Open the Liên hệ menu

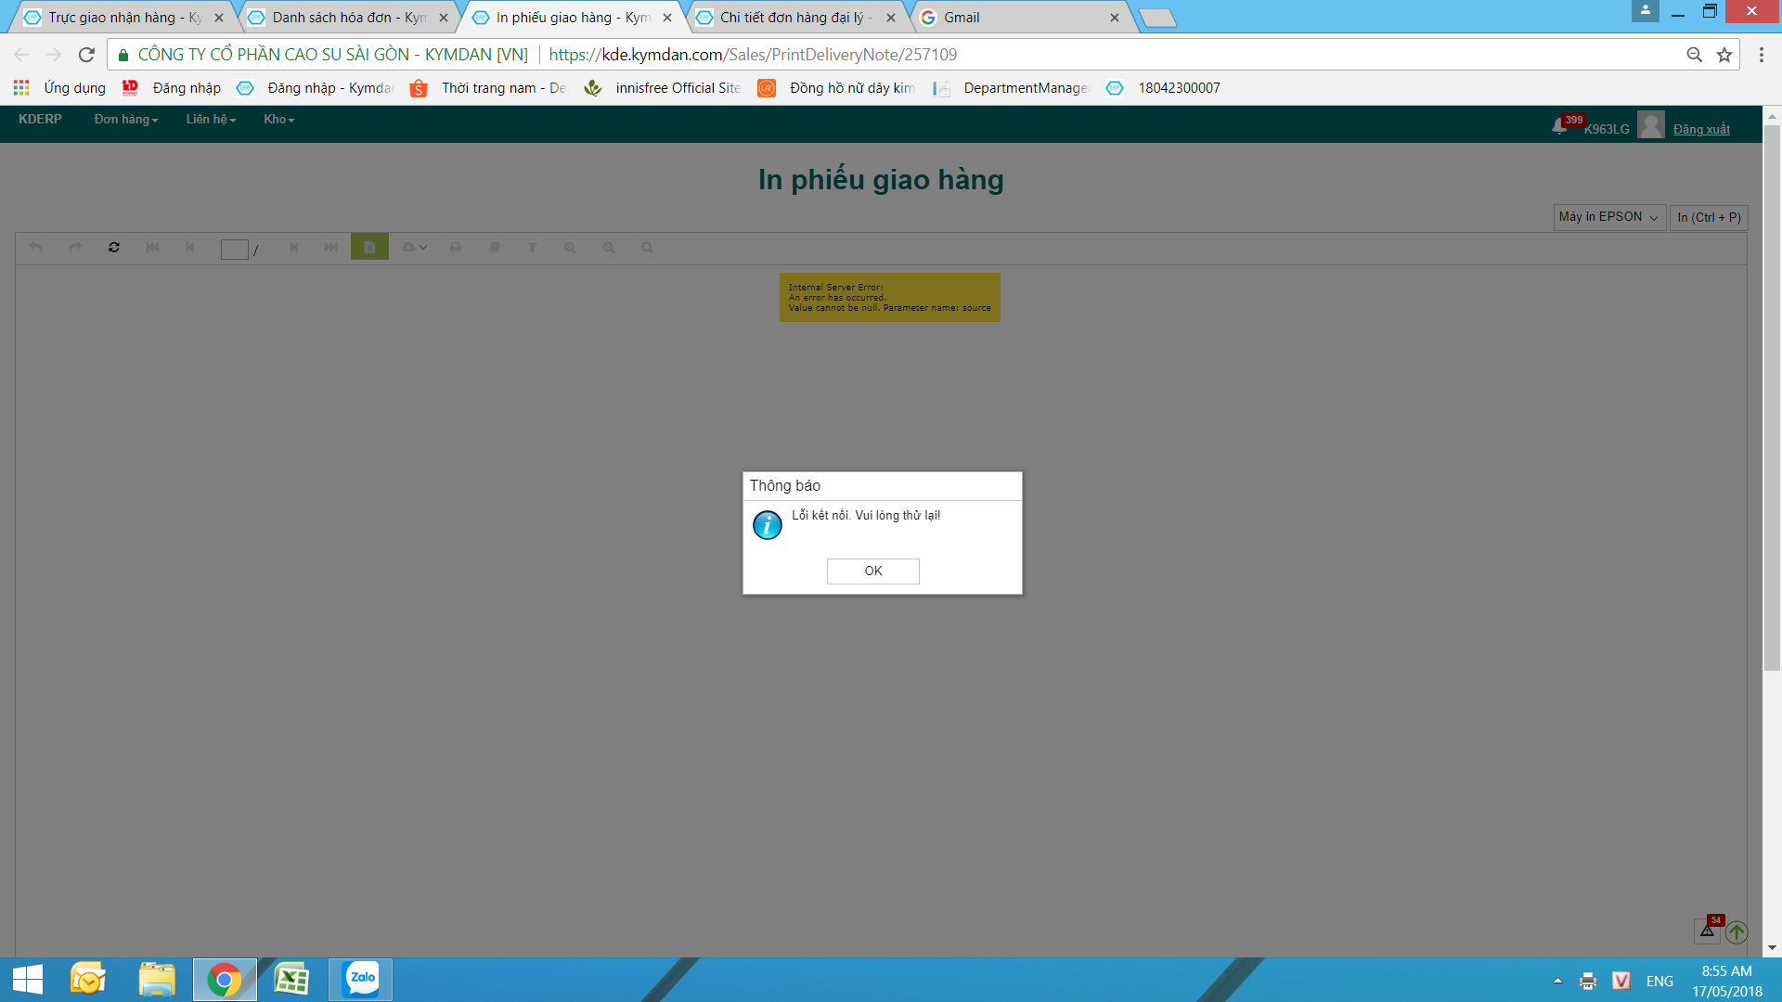[x=211, y=120]
